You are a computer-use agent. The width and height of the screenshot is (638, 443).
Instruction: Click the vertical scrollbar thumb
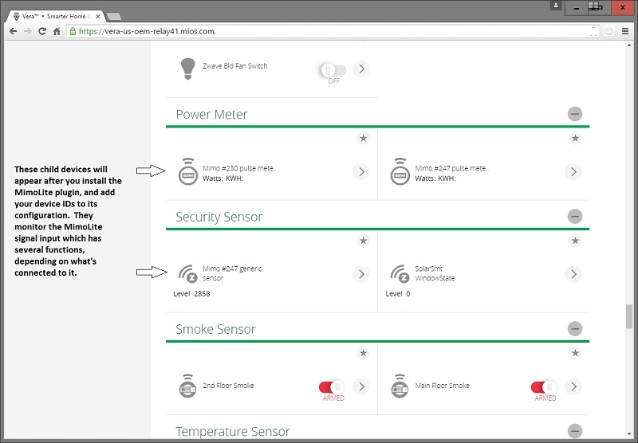pos(629,316)
